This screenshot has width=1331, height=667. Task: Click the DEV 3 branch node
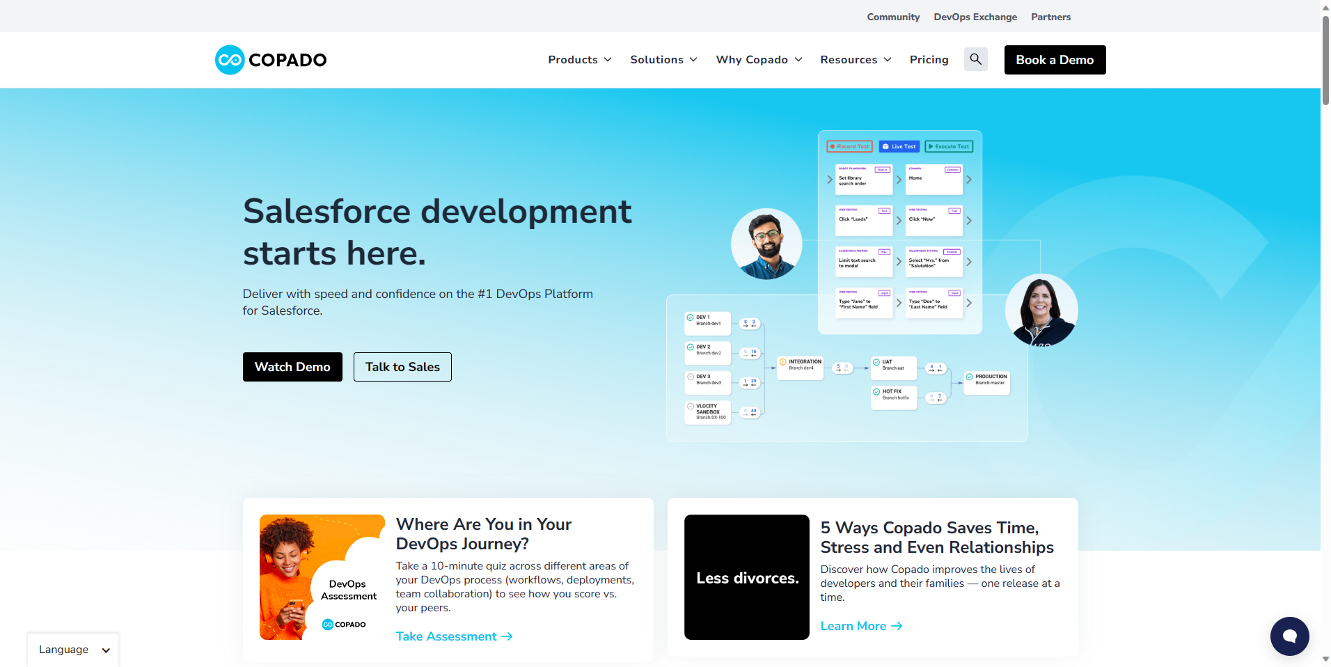(708, 382)
